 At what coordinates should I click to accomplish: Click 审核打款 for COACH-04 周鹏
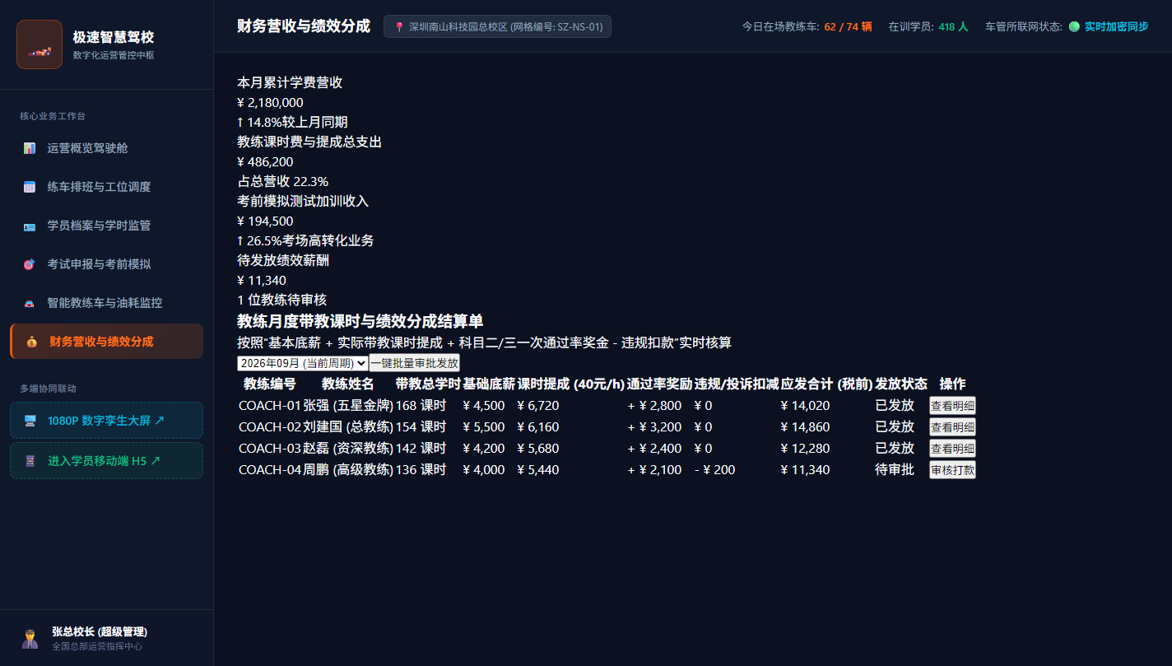[x=952, y=469]
